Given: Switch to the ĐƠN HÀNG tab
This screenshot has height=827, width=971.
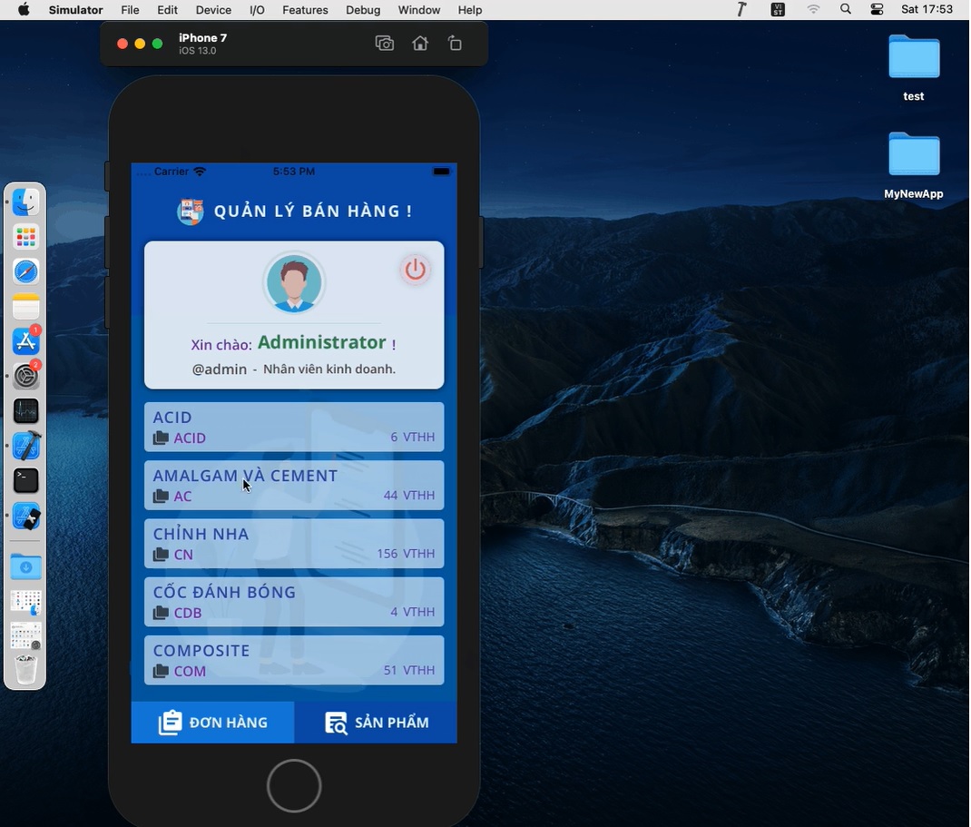Looking at the screenshot, I should coord(212,723).
